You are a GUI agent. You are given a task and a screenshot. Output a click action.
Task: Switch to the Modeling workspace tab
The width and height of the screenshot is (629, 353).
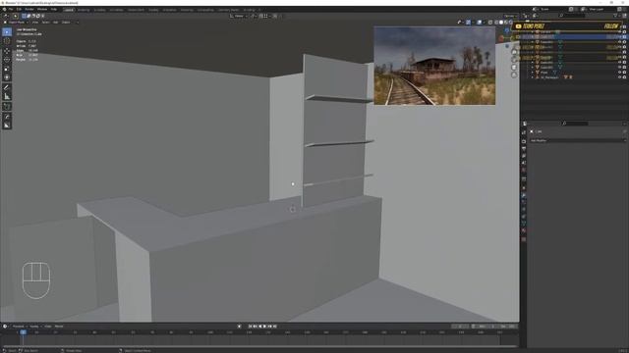[84, 10]
